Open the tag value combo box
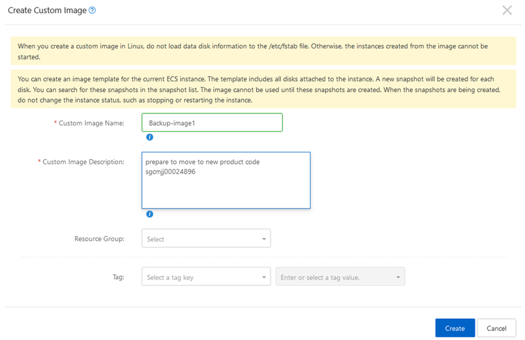Viewport: 525px width, 340px height. click(x=340, y=277)
